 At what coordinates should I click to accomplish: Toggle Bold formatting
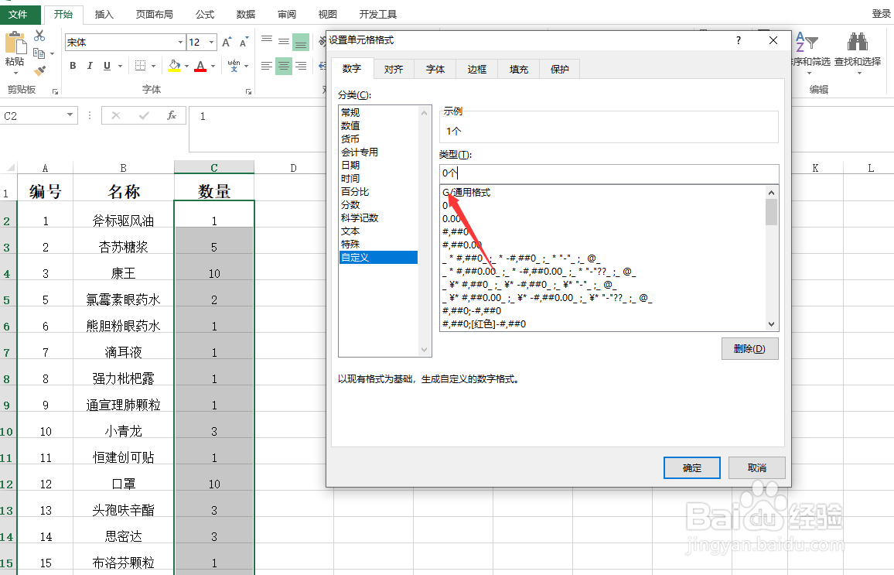73,66
